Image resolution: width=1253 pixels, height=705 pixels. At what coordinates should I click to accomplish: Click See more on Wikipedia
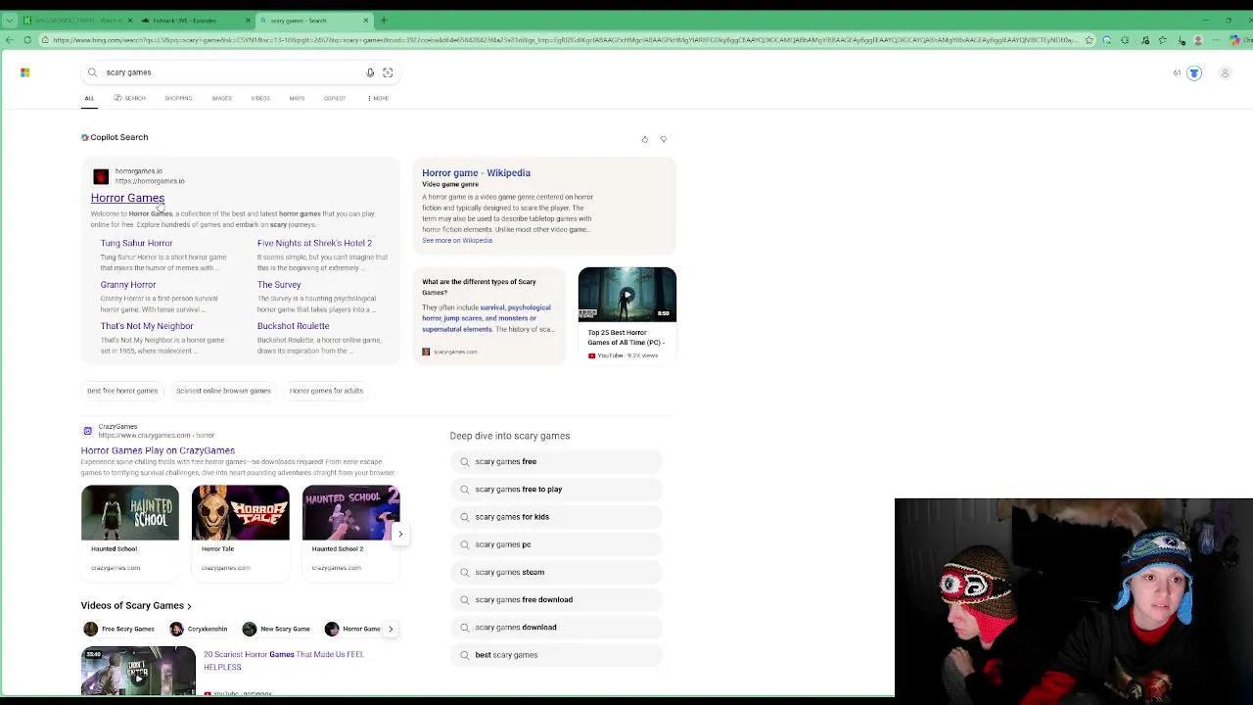[x=457, y=241]
